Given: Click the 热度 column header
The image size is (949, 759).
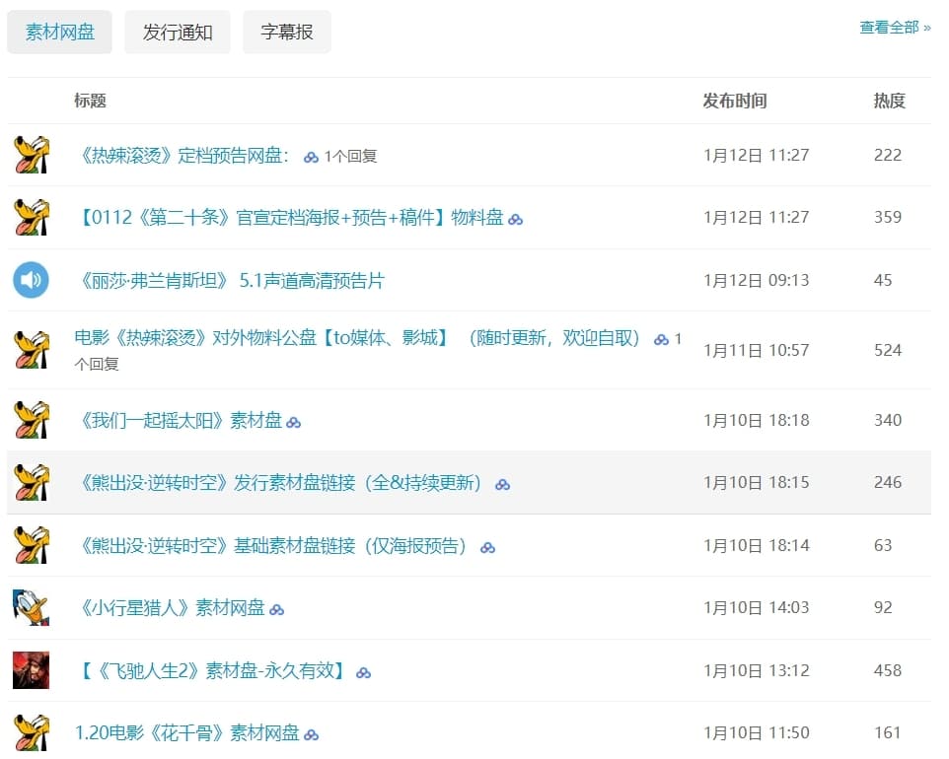Looking at the screenshot, I should tap(889, 101).
